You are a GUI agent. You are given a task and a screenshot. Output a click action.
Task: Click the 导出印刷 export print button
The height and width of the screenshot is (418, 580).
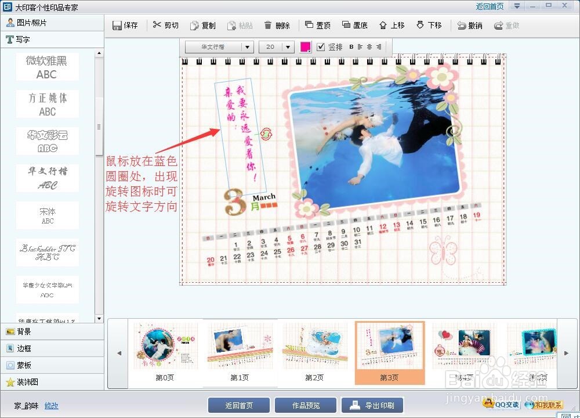372,405
